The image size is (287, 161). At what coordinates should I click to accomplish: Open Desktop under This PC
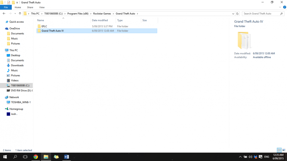tap(15, 55)
